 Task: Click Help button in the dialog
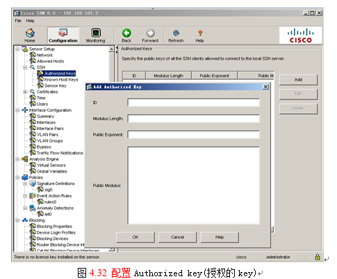(x=220, y=237)
